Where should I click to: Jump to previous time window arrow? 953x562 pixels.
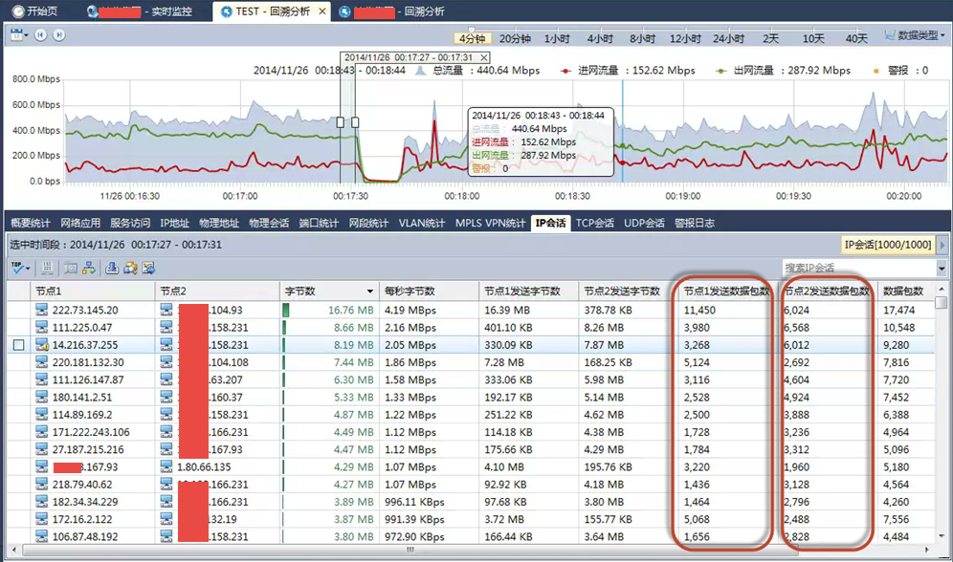(x=41, y=35)
